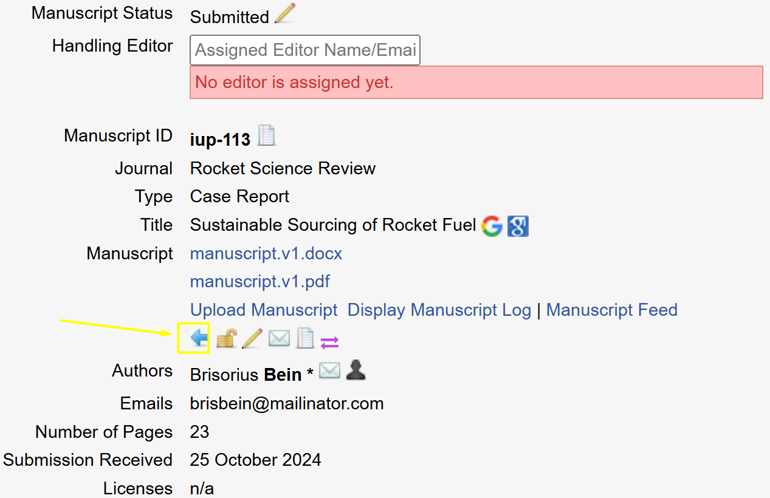This screenshot has width=770, height=498.
Task: Click the 'No editor is assigned yet' alert
Action: point(476,82)
